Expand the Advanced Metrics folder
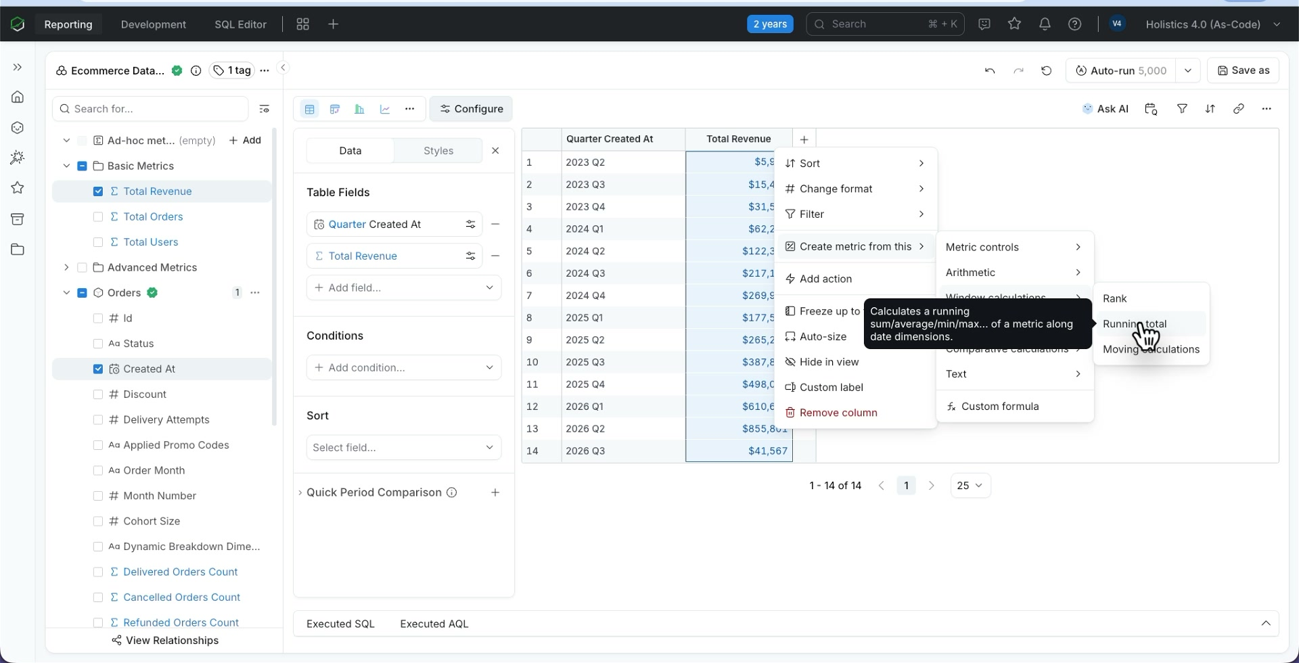 click(x=66, y=267)
